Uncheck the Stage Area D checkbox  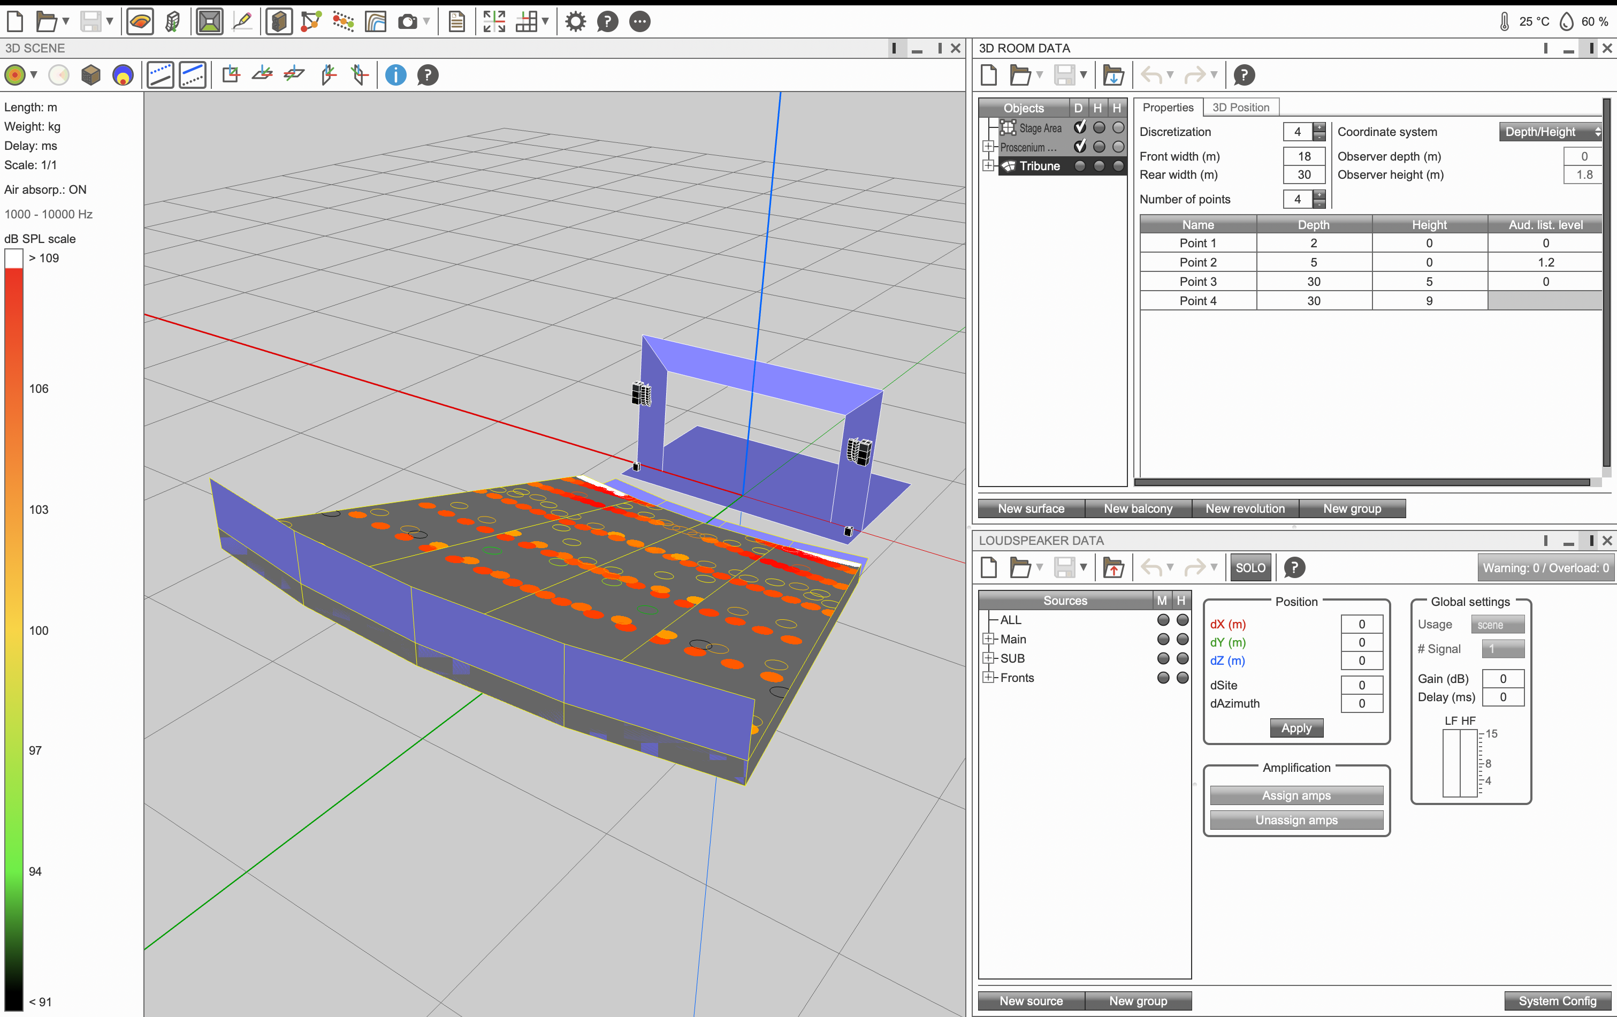tap(1080, 127)
